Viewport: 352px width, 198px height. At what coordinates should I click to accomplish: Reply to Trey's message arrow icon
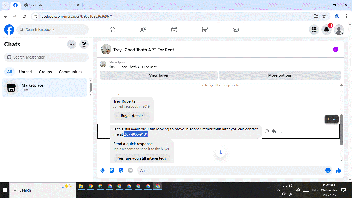click(274, 131)
